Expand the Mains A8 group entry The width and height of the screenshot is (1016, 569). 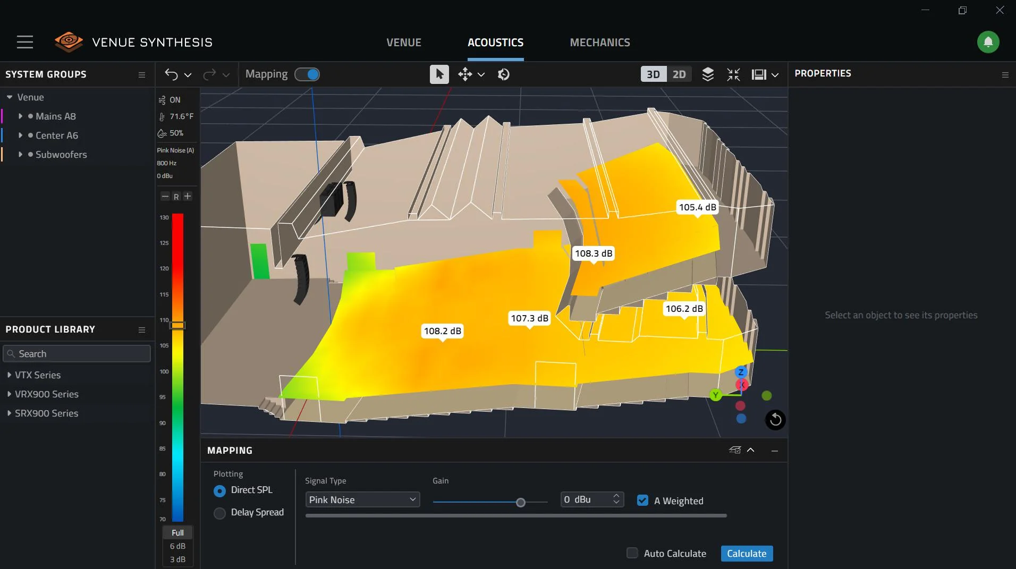[x=21, y=116]
